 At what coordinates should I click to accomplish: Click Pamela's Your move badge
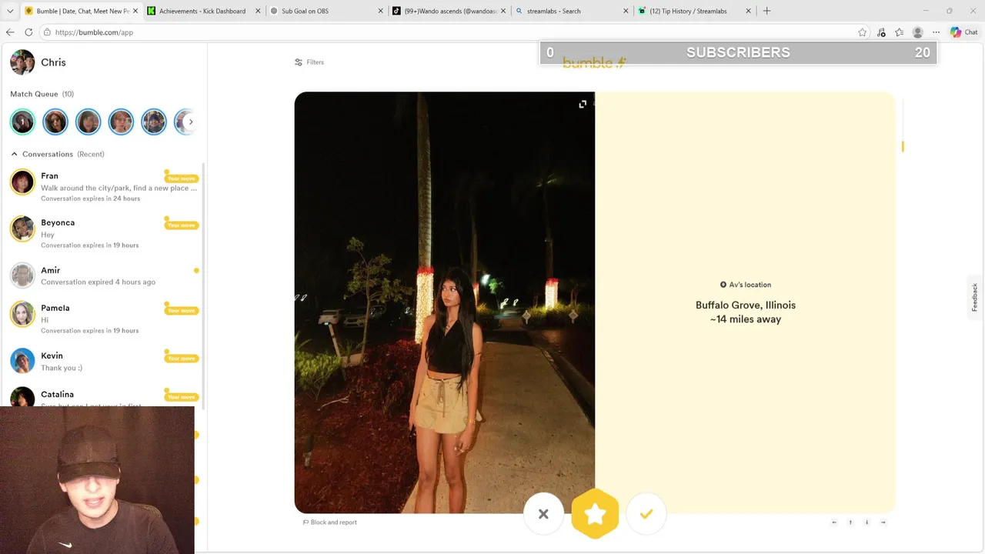pyautogui.click(x=182, y=311)
